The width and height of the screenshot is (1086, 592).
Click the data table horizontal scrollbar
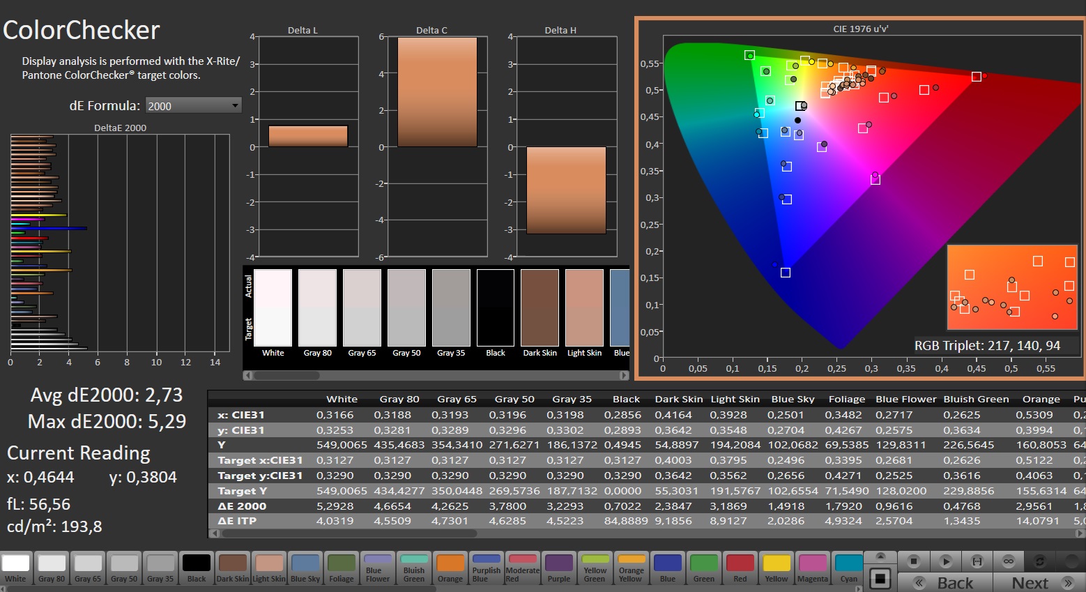(349, 533)
